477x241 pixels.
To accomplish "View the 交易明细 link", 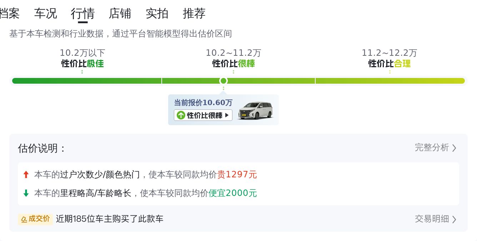I will click(432, 219).
